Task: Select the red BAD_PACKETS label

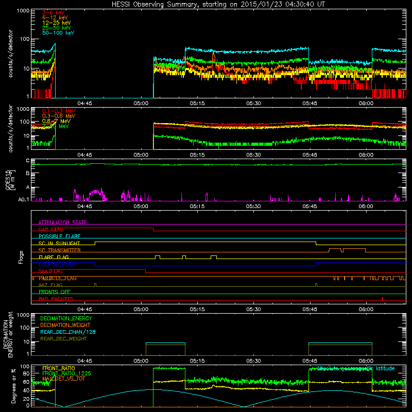Action: click(x=56, y=299)
